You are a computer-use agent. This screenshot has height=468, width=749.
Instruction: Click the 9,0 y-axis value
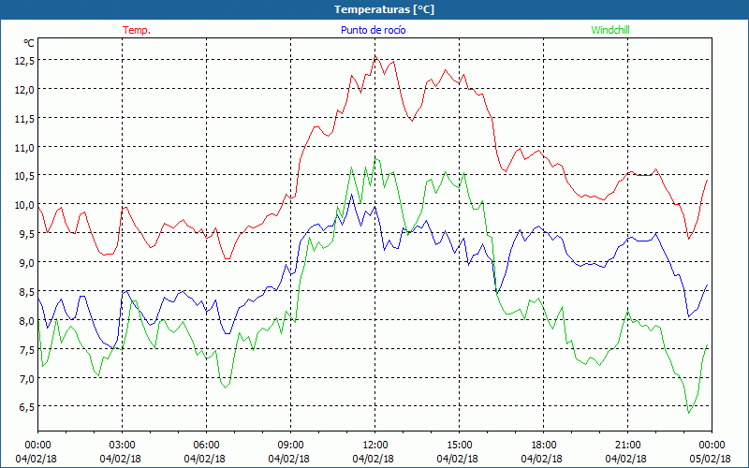25,263
